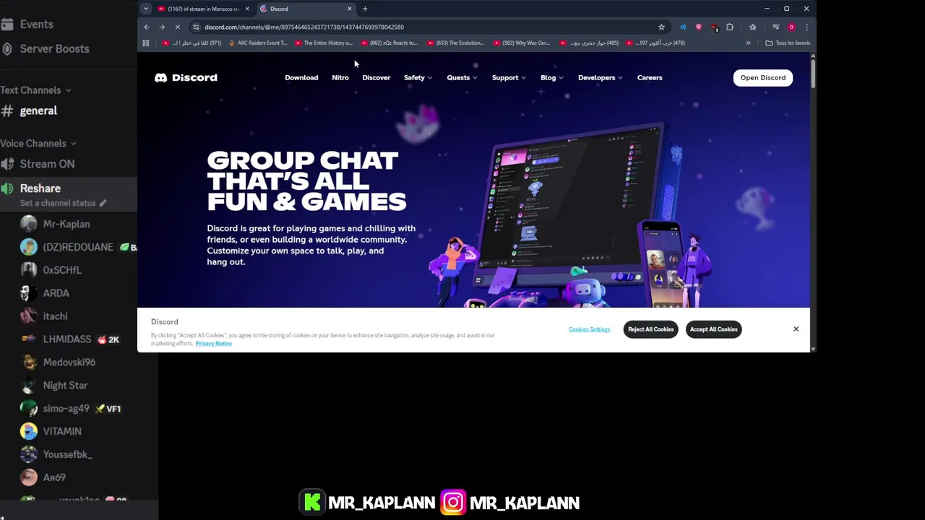Stop loading the page

[x=177, y=27]
